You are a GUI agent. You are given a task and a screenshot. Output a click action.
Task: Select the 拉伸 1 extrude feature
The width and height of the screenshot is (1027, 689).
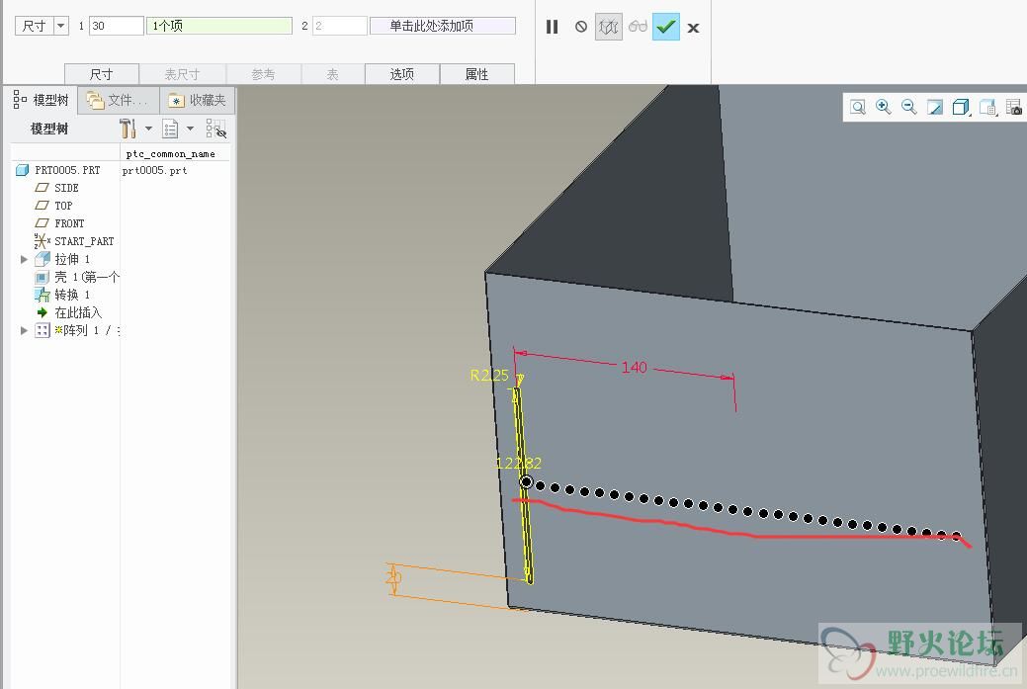click(63, 259)
